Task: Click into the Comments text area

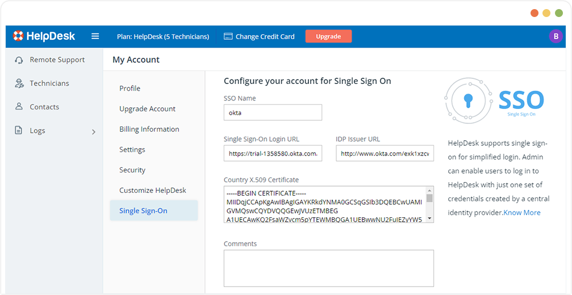Action: click(x=328, y=268)
